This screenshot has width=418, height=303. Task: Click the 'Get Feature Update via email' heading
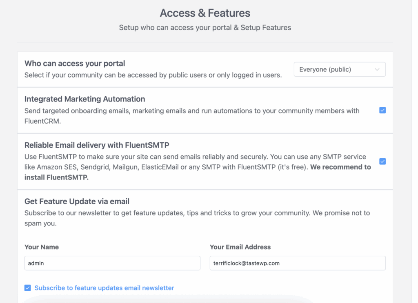[x=77, y=201]
